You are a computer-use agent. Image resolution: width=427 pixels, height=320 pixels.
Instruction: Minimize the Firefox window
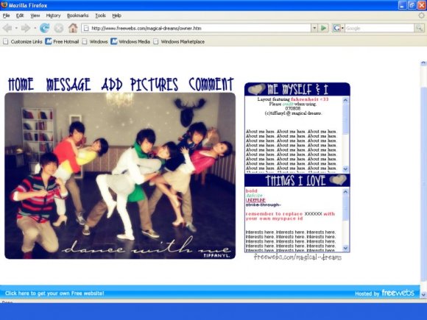coord(402,5)
